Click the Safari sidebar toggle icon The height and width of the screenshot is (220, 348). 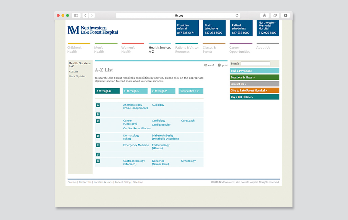click(76, 15)
